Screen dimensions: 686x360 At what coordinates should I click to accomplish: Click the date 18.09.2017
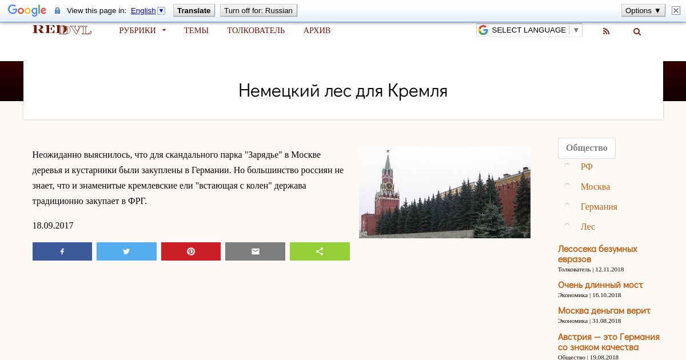pos(53,225)
